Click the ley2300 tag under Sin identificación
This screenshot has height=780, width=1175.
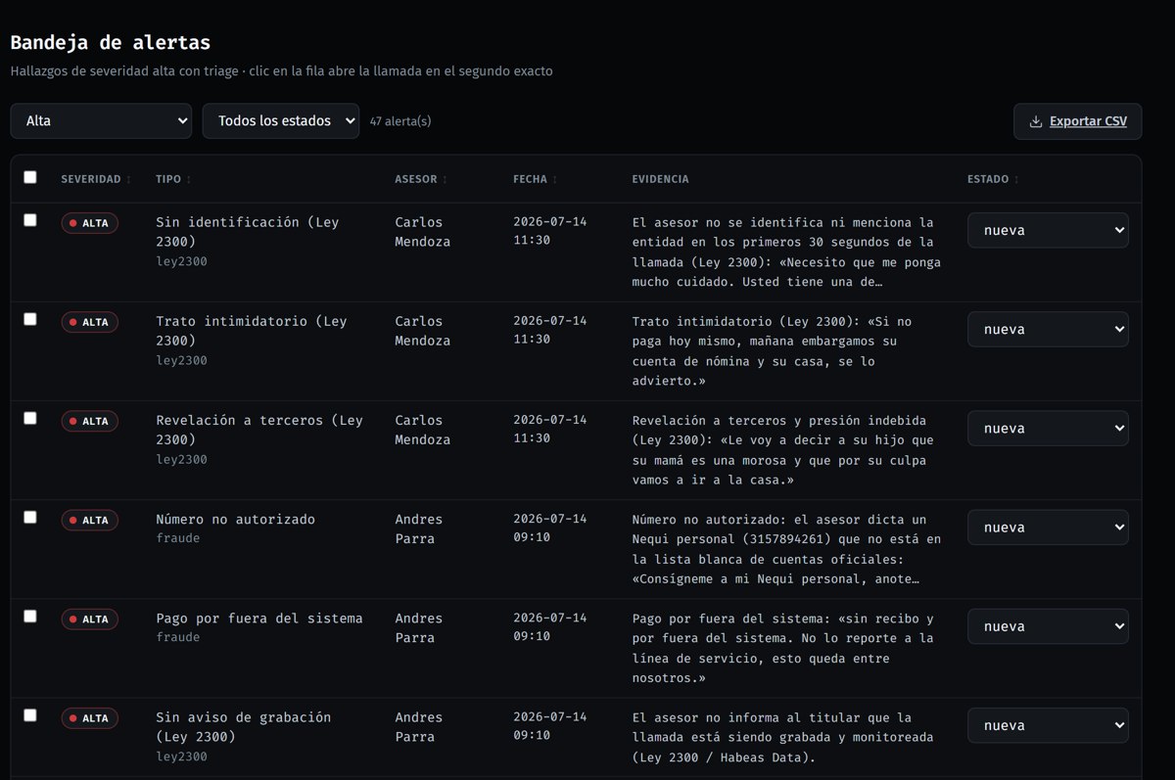[x=181, y=262]
